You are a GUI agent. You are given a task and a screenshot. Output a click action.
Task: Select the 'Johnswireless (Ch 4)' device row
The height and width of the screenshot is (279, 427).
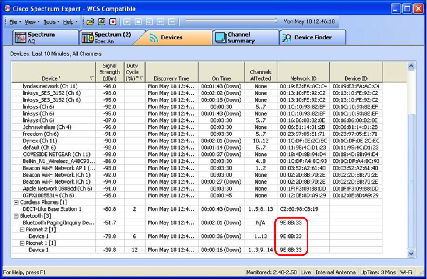(x=196, y=127)
